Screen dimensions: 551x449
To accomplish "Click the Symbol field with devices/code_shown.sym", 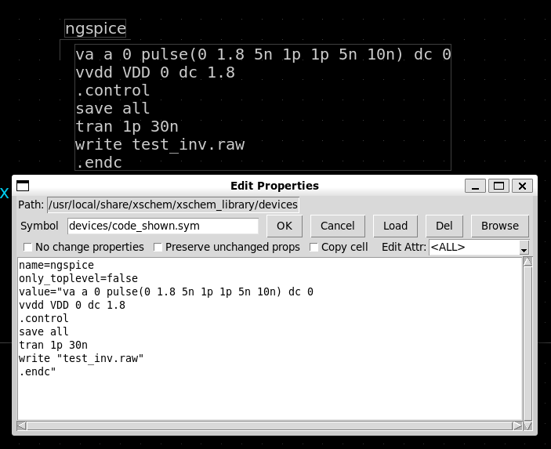I will [x=162, y=226].
